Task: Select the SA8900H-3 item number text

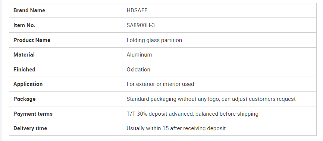Action: (x=141, y=25)
